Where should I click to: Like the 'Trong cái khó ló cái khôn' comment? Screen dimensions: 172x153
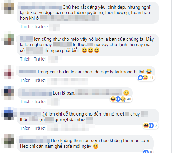(x=25, y=80)
